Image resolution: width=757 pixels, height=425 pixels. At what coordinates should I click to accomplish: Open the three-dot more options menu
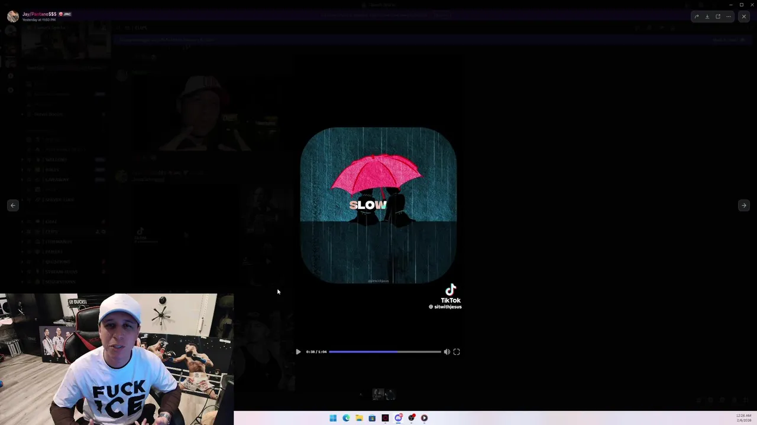click(729, 17)
